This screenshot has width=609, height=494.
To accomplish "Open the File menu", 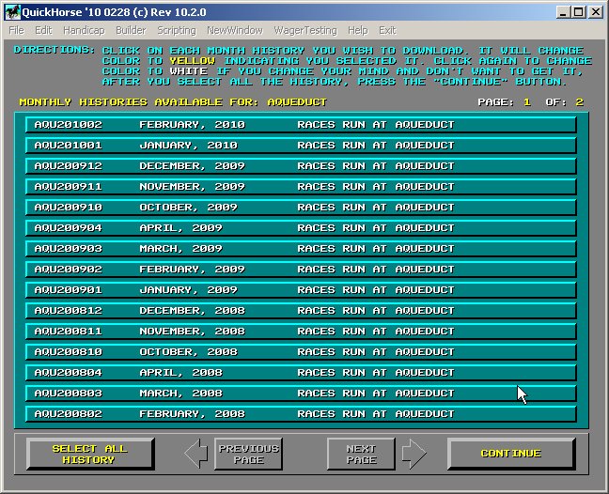I will 16,31.
